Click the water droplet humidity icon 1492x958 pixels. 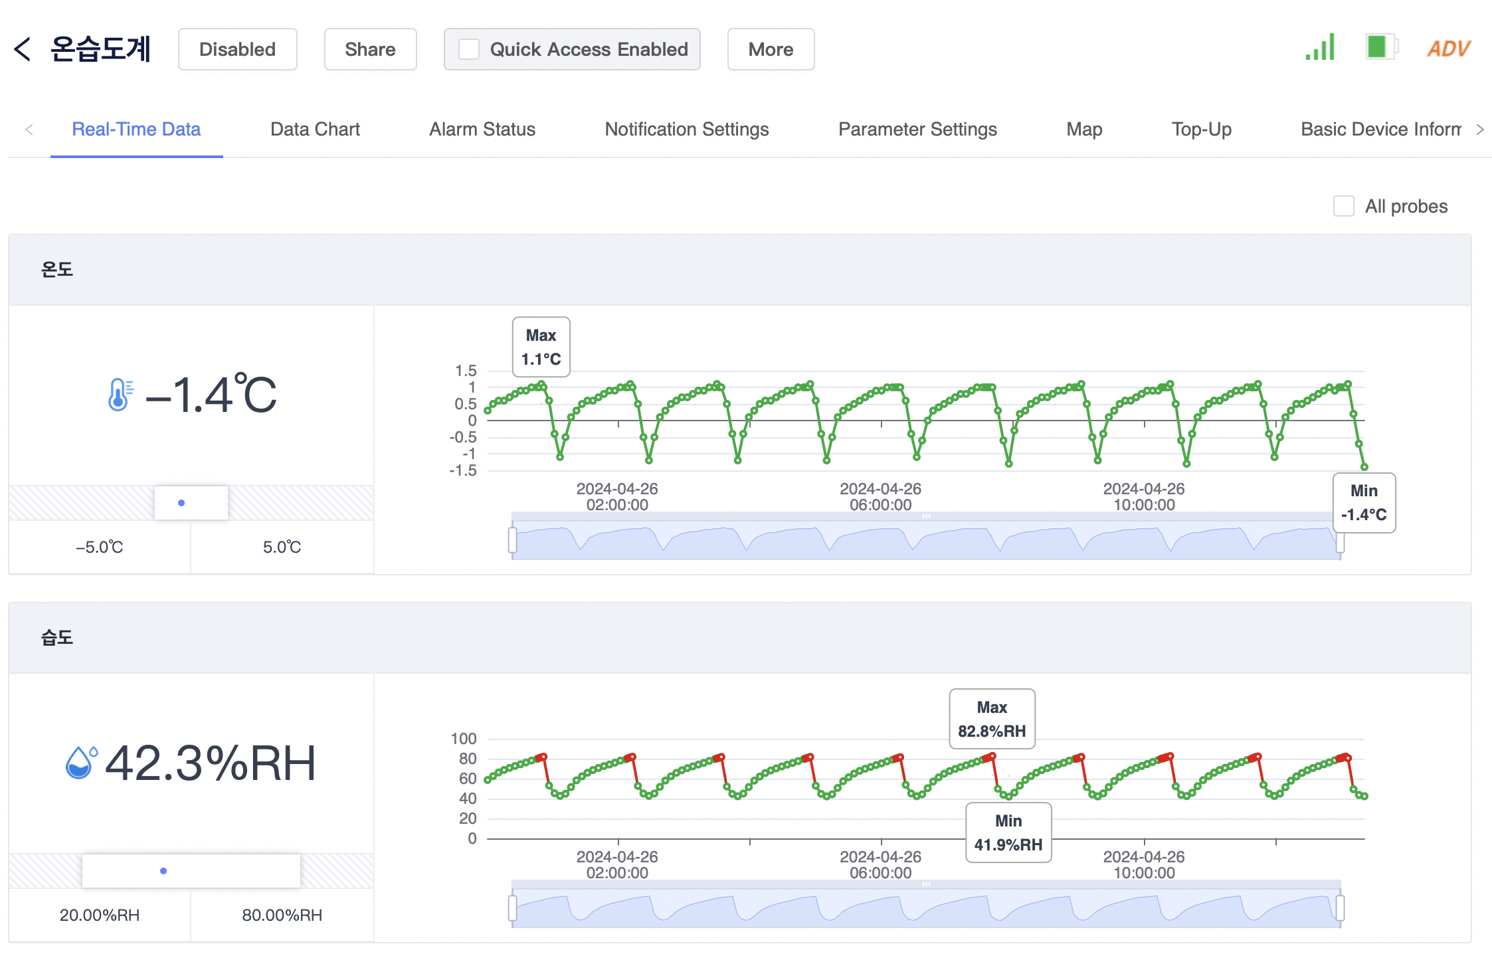(x=80, y=762)
